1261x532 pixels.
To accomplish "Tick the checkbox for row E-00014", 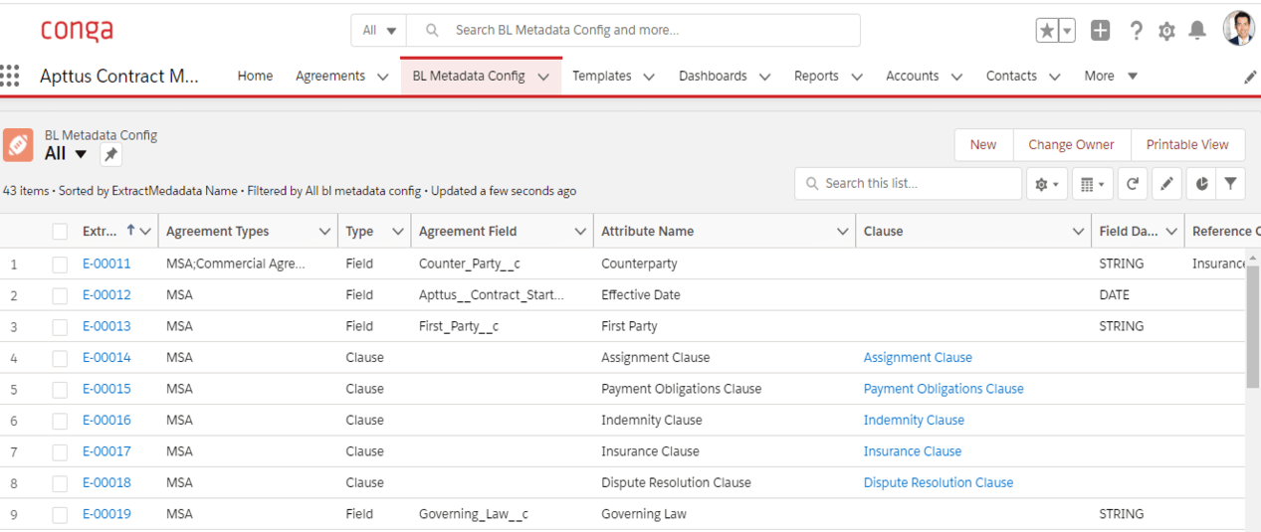I will (x=61, y=358).
